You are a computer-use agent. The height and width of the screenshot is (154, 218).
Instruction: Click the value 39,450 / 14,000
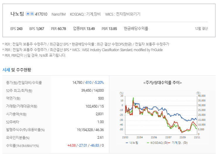(93, 91)
